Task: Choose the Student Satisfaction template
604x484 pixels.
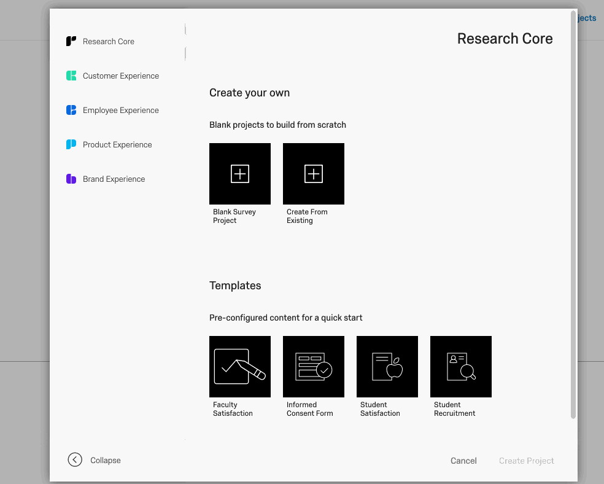Action: point(387,367)
